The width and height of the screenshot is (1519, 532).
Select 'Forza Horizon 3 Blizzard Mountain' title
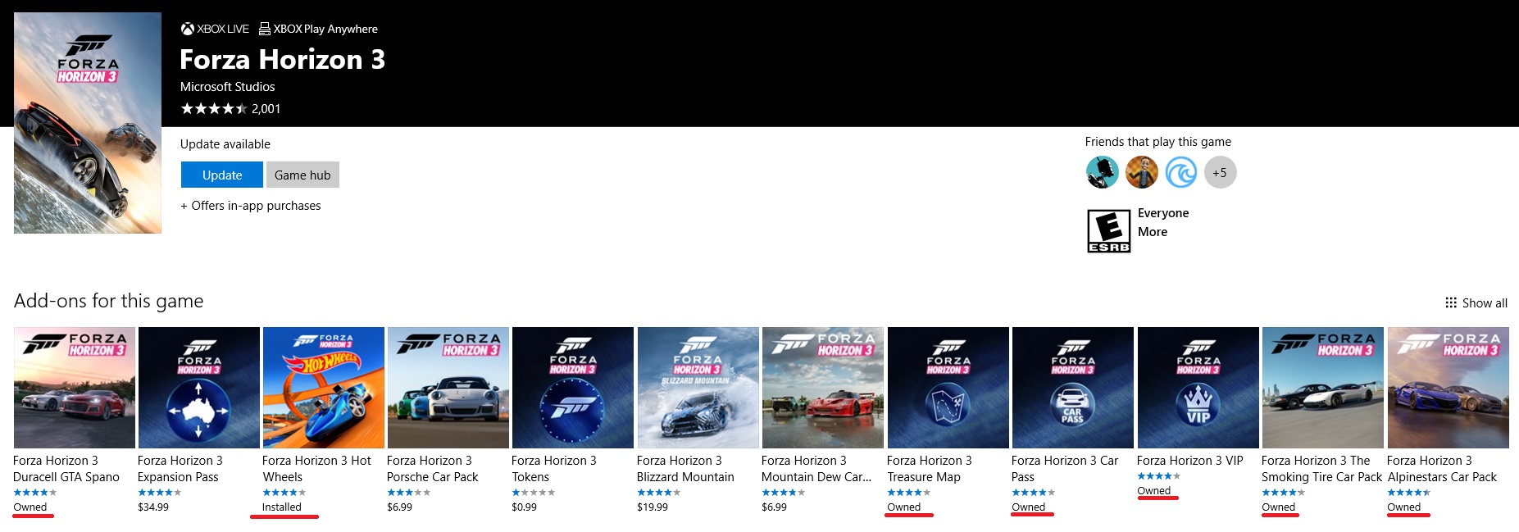(x=685, y=469)
